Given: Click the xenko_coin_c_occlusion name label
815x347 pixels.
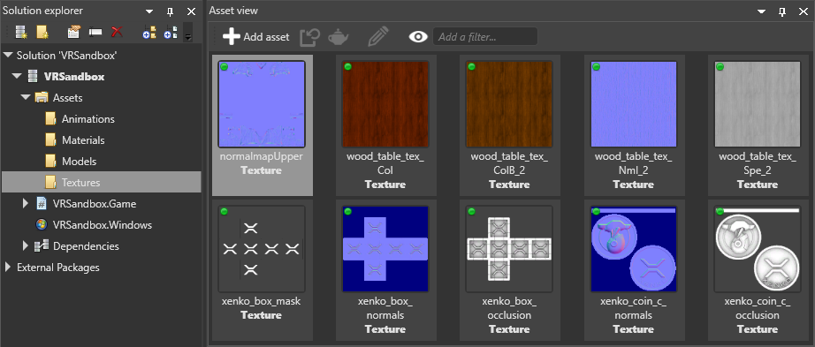Looking at the screenshot, I should (758, 308).
